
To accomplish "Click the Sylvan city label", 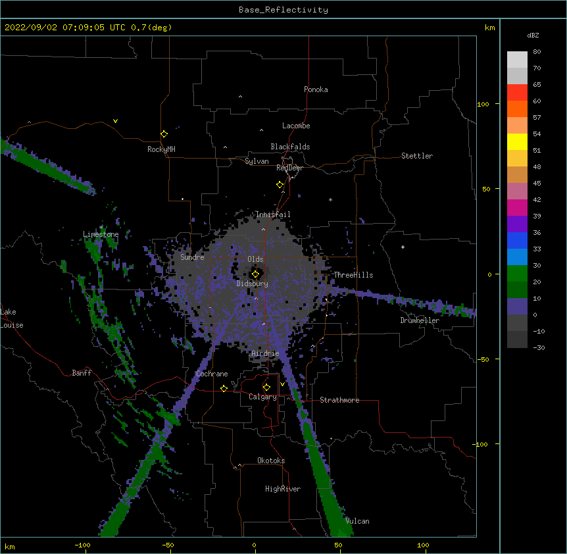I will click(257, 161).
